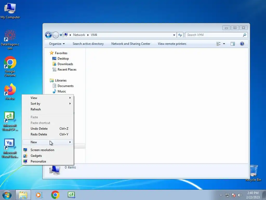The height and width of the screenshot is (200, 266).
Task: Click the taskbar clock showing 2:40 PM
Action: [x=253, y=195]
